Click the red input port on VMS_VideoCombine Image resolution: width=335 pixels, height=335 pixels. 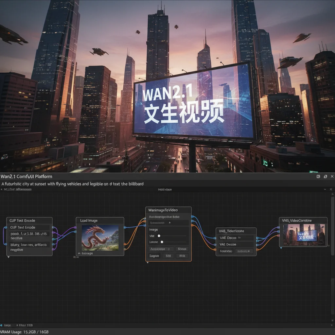coord(278,236)
